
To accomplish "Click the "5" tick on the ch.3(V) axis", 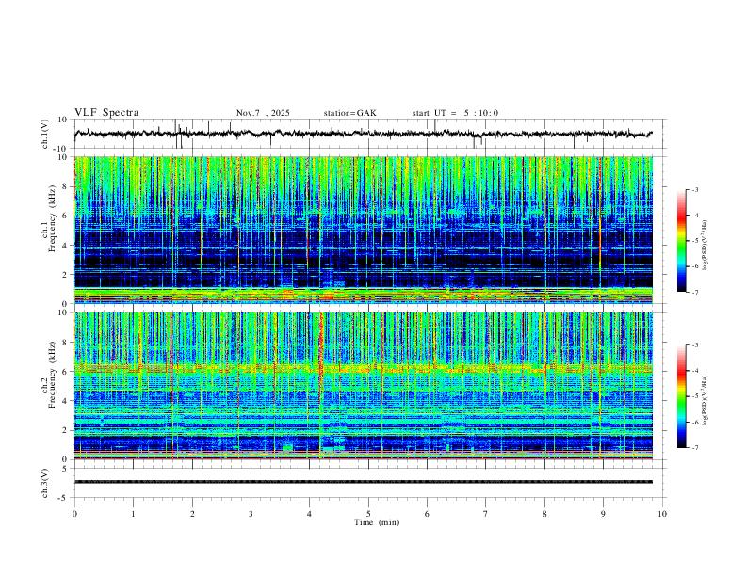I will point(65,468).
